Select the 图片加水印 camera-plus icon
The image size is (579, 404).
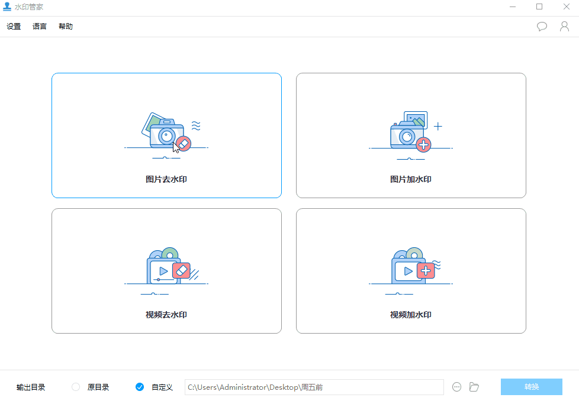pos(411,131)
